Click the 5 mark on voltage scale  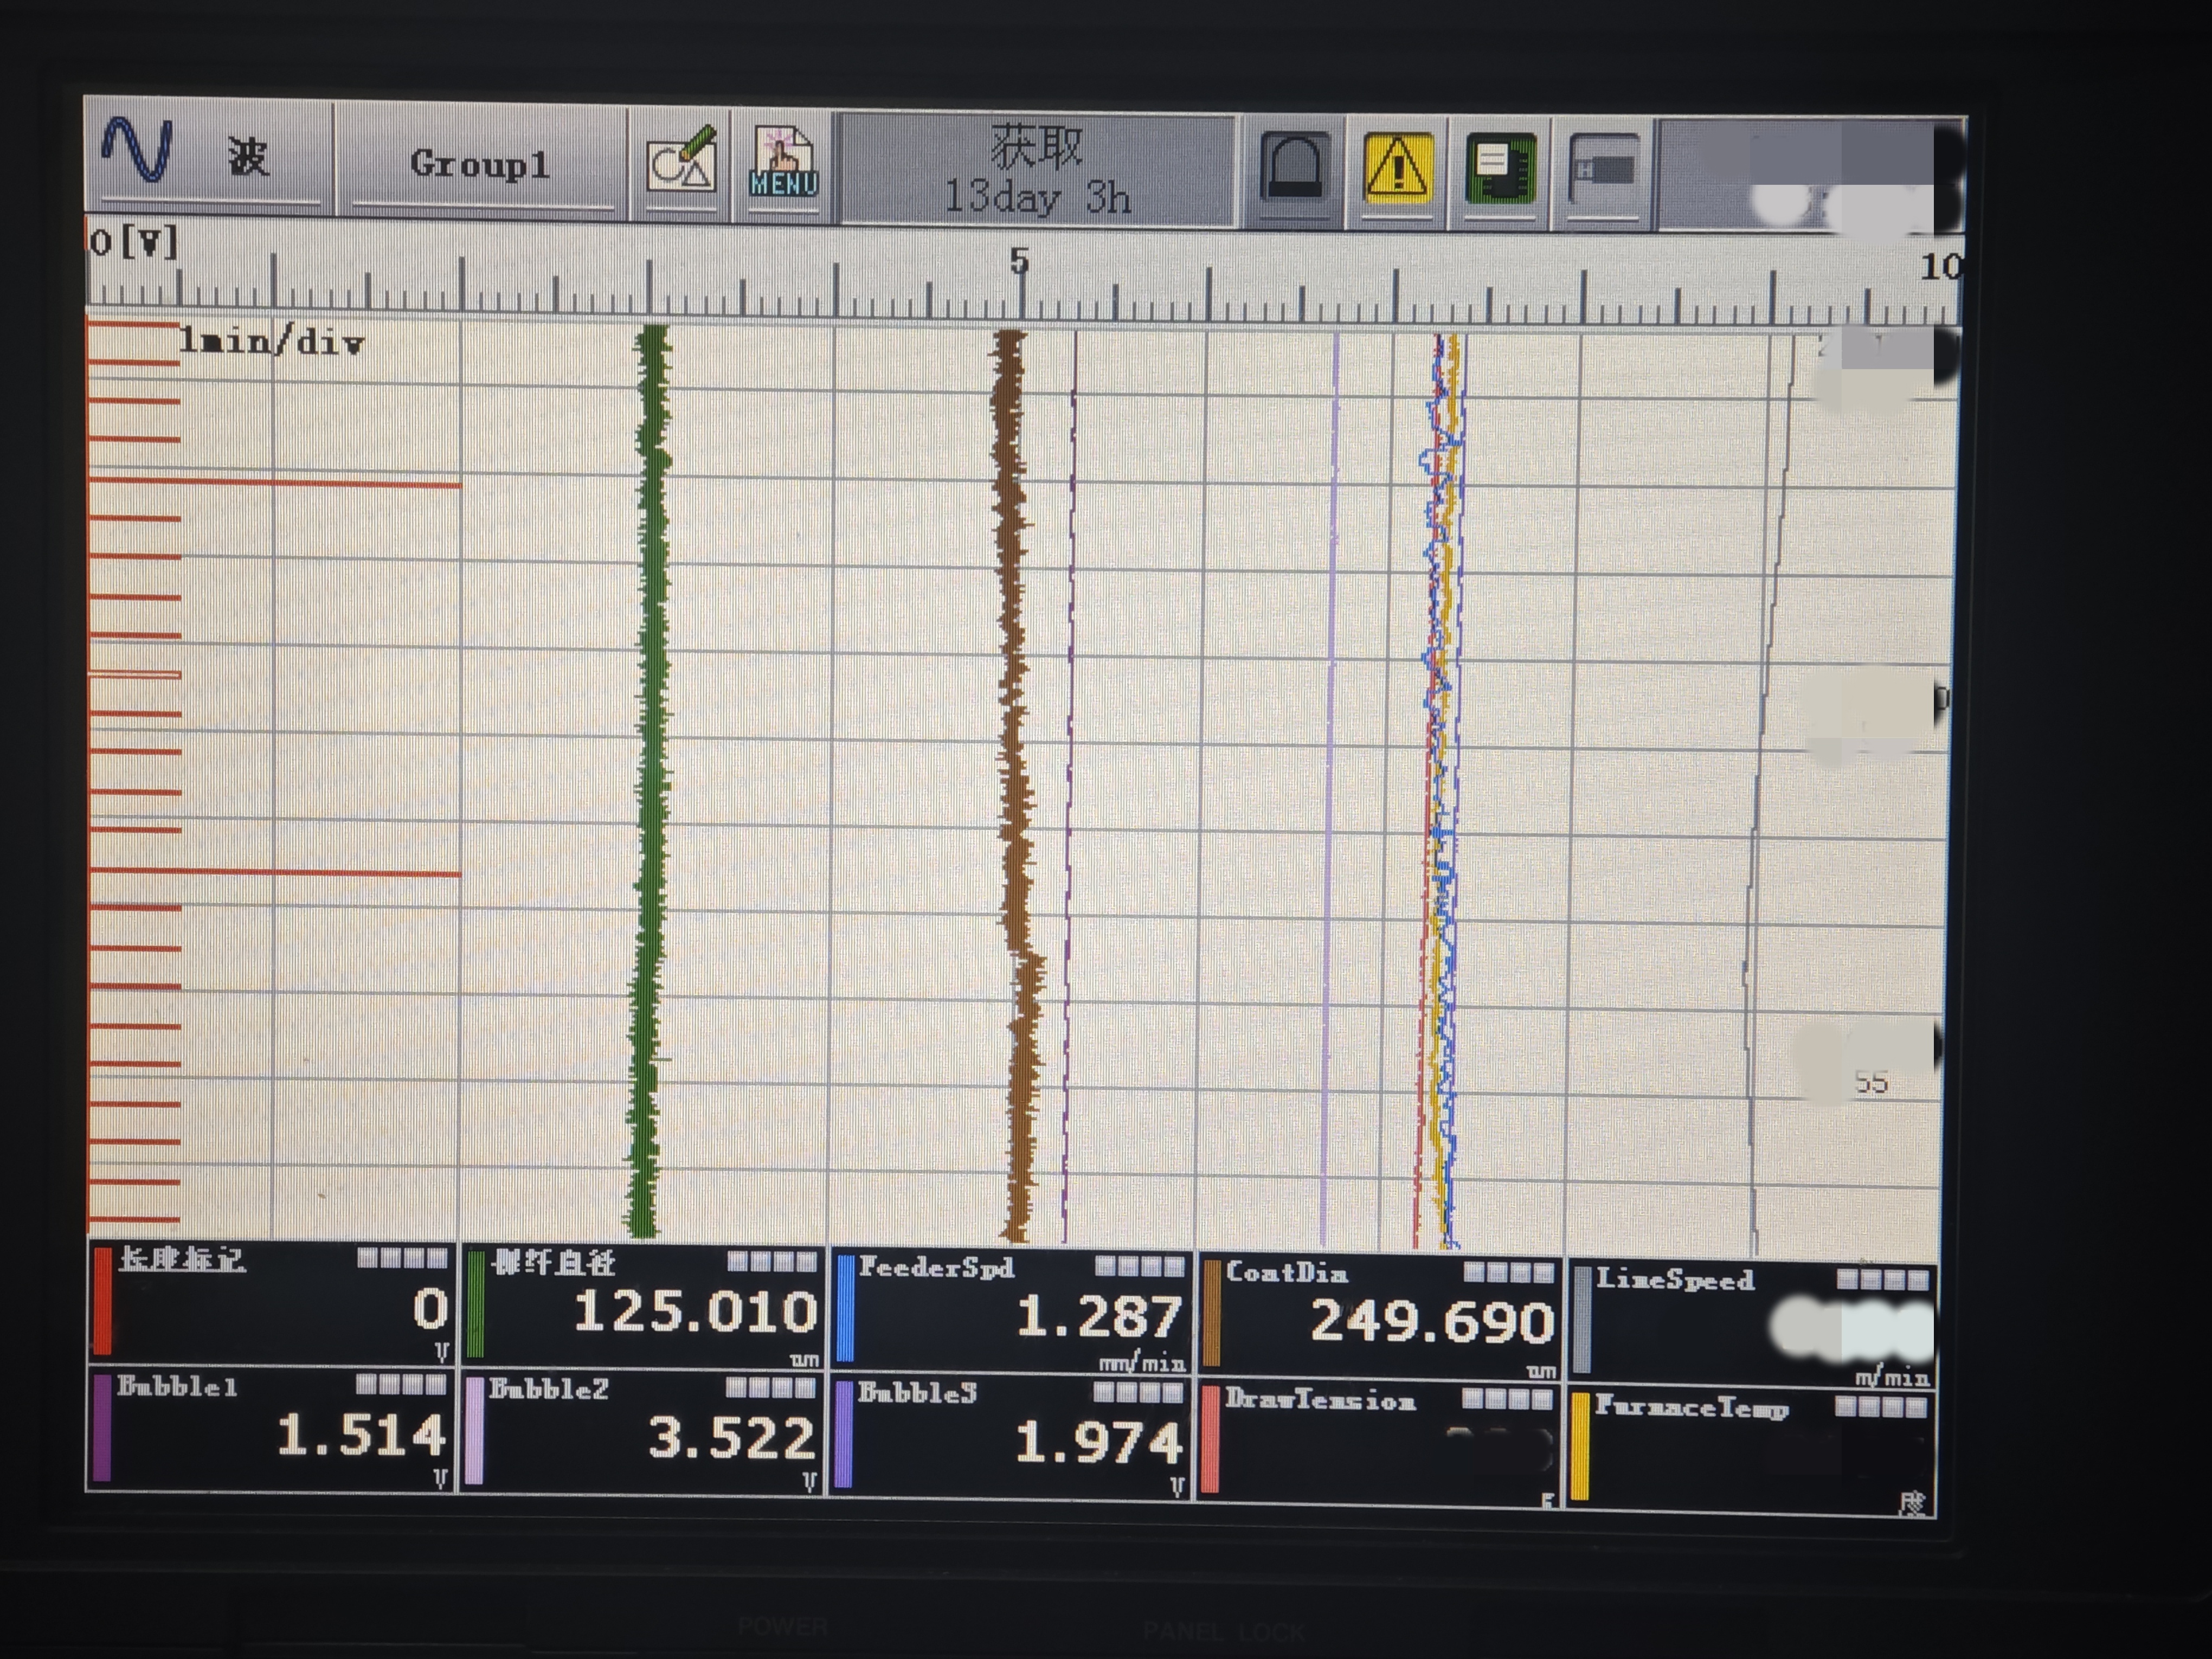(1019, 261)
